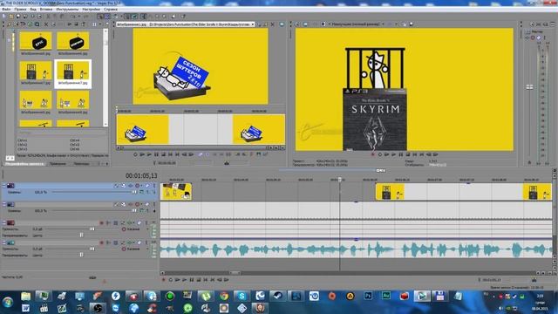
Task: Open Google Chrome from the taskbar
Action: point(224,296)
